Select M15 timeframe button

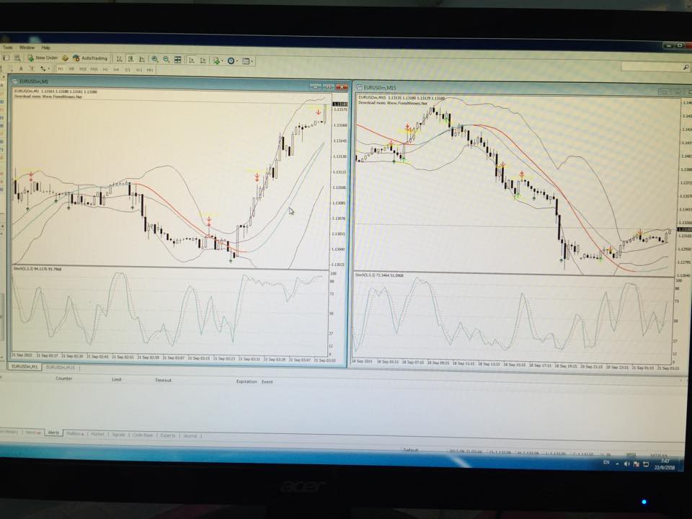pyautogui.click(x=82, y=69)
